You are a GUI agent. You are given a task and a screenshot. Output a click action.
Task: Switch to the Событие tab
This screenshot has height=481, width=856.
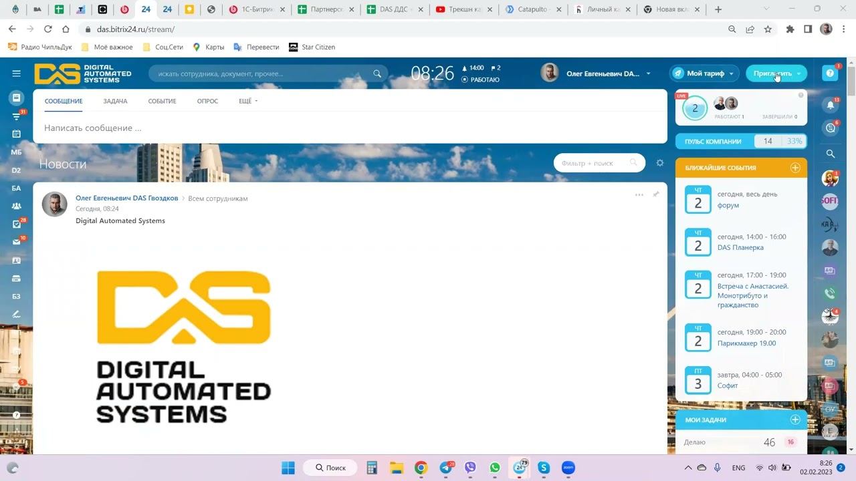[162, 101]
